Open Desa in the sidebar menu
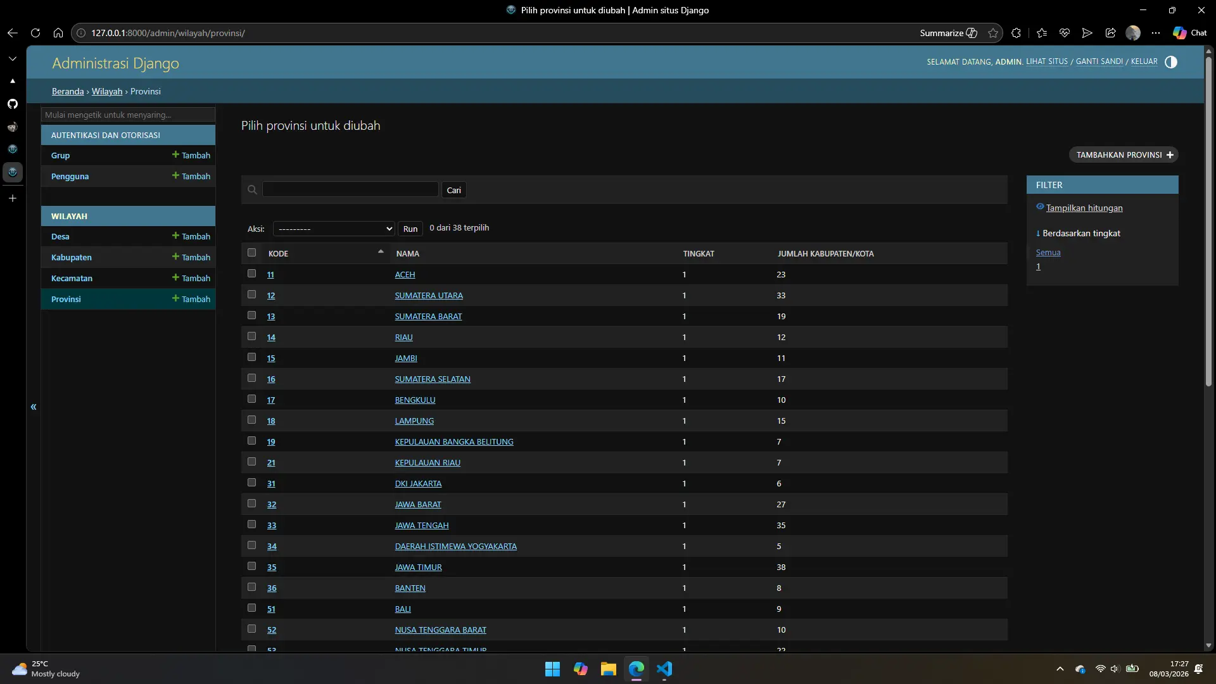The height and width of the screenshot is (684, 1216). (60, 236)
